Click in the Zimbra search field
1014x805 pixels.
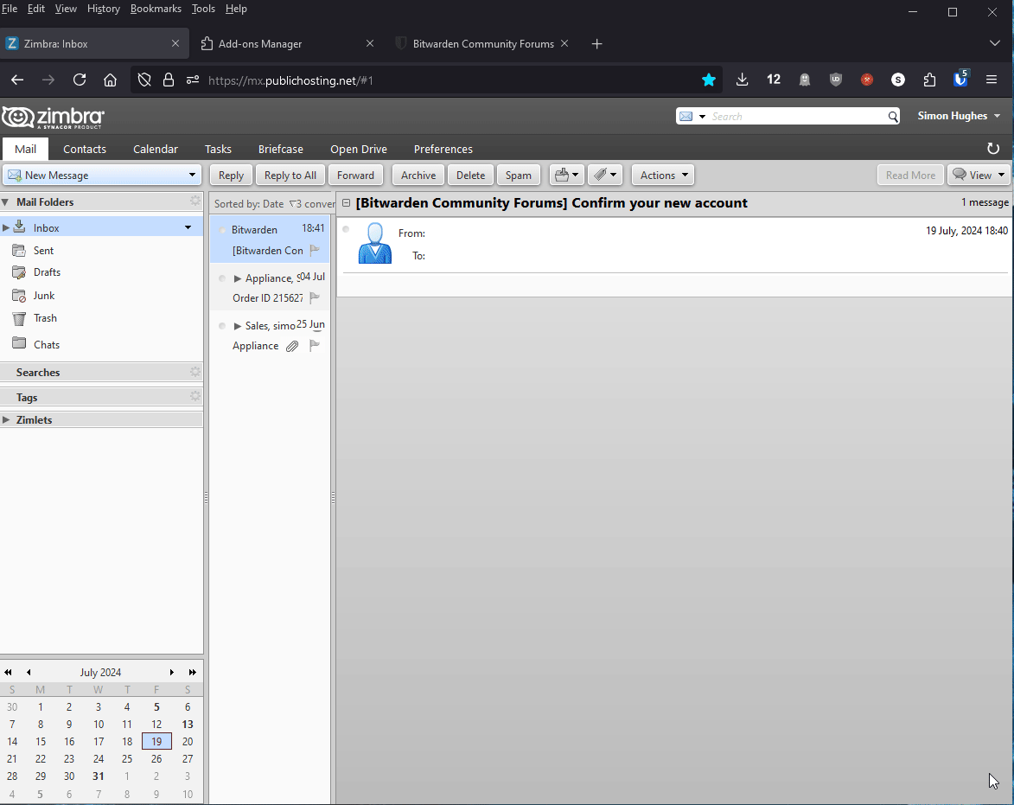(797, 117)
